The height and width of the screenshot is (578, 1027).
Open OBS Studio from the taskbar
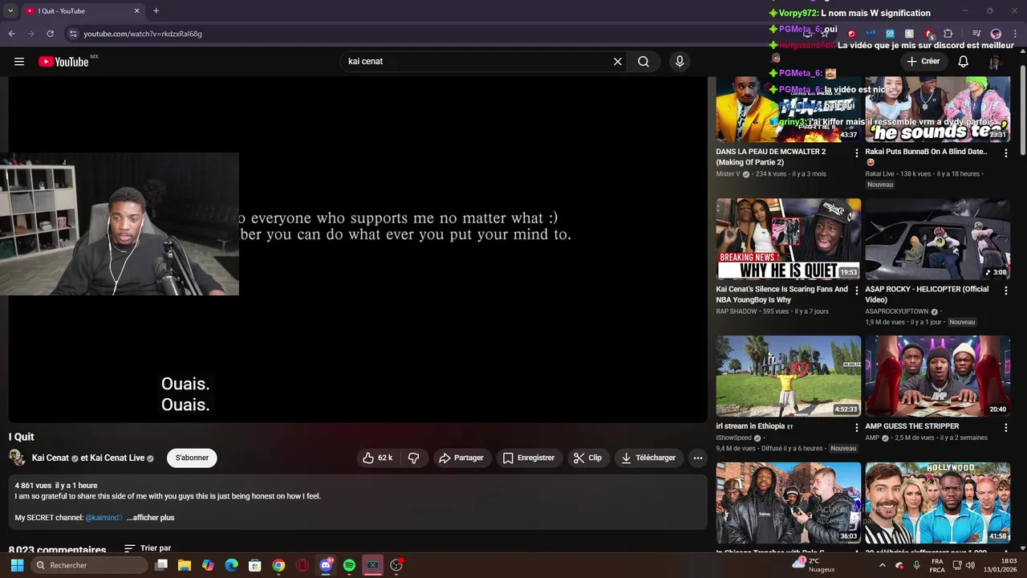pyautogui.click(x=396, y=565)
